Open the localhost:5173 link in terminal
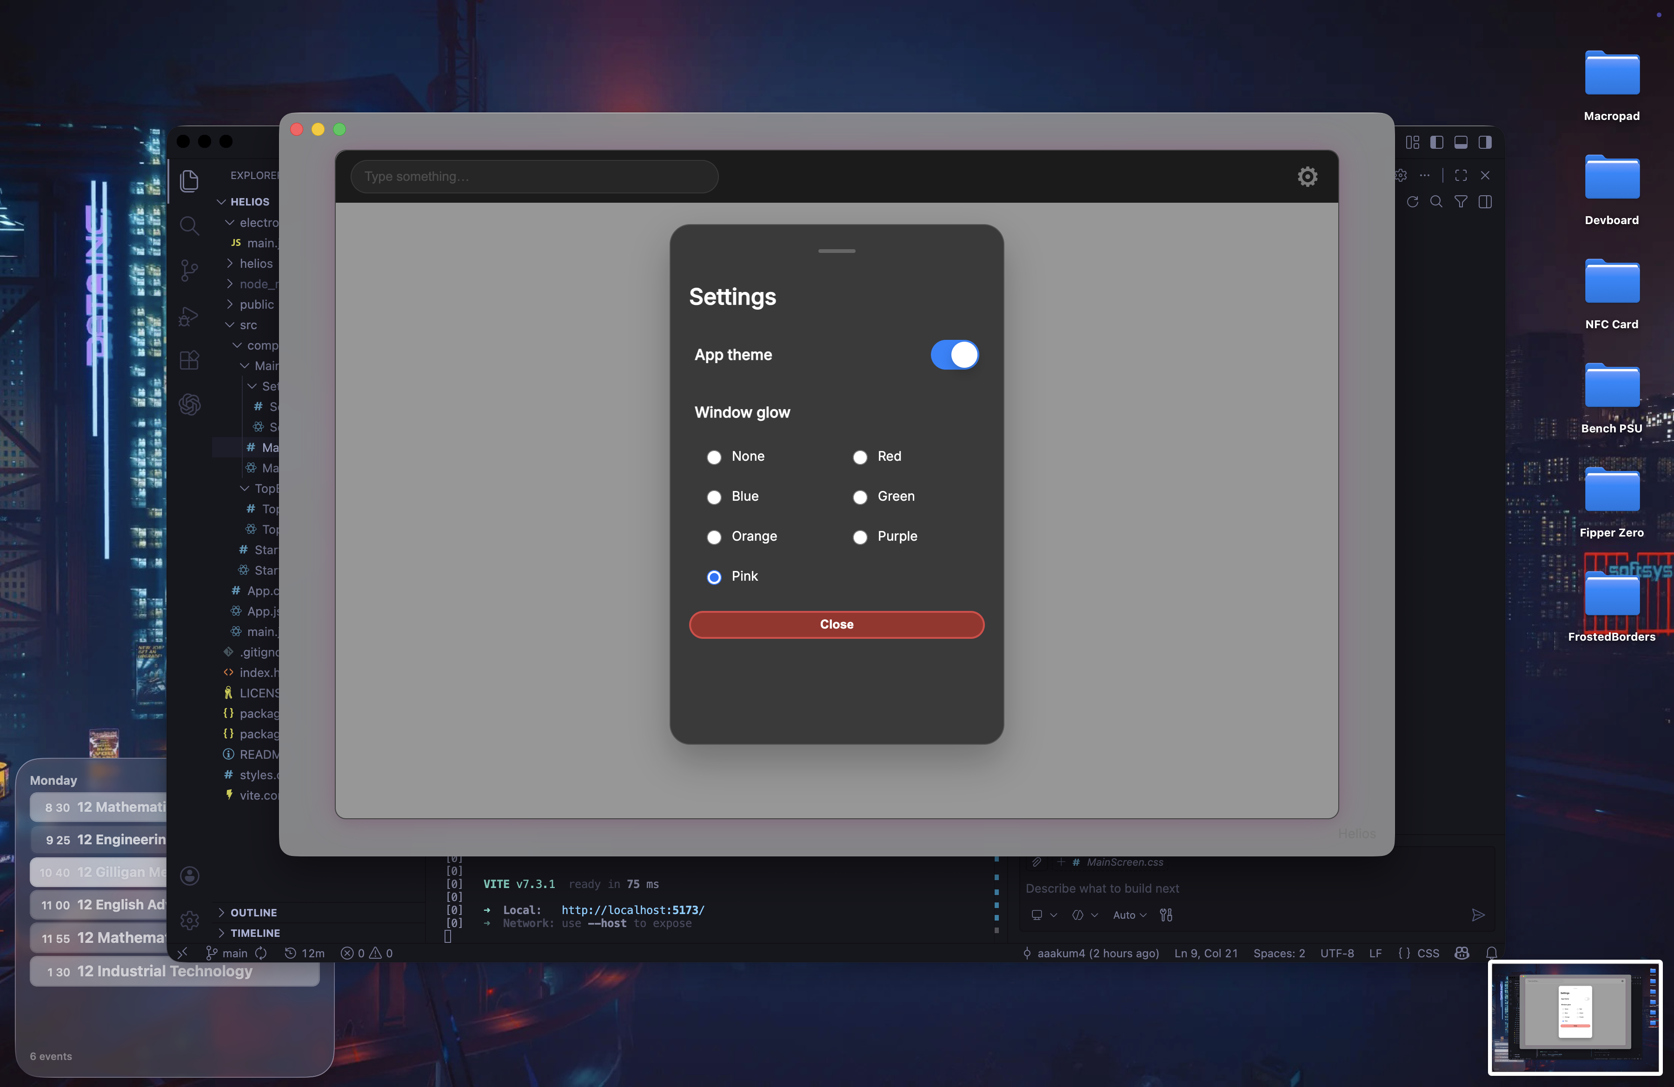 tap(632, 910)
